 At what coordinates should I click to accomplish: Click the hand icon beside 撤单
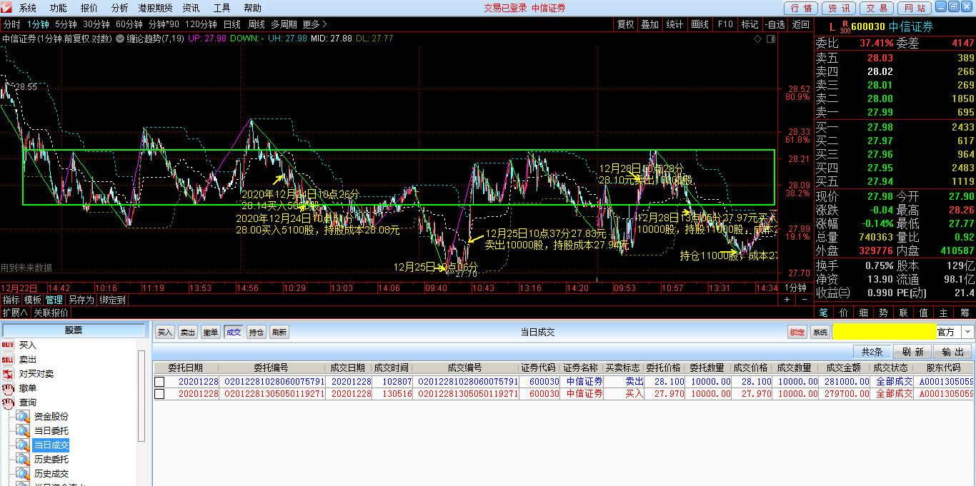[x=8, y=388]
